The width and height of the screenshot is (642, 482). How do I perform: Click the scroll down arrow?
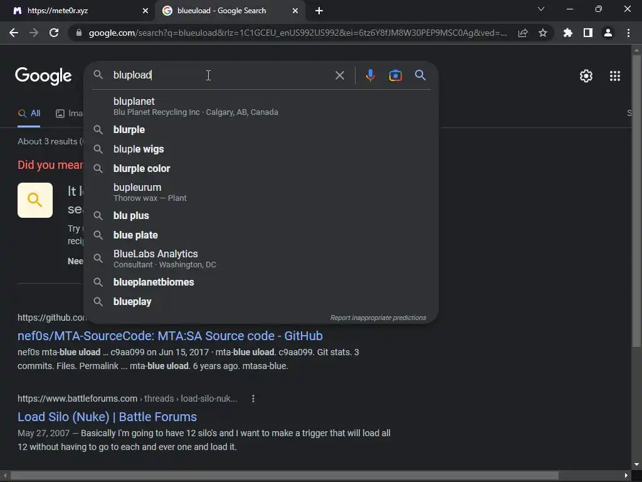[x=636, y=465]
